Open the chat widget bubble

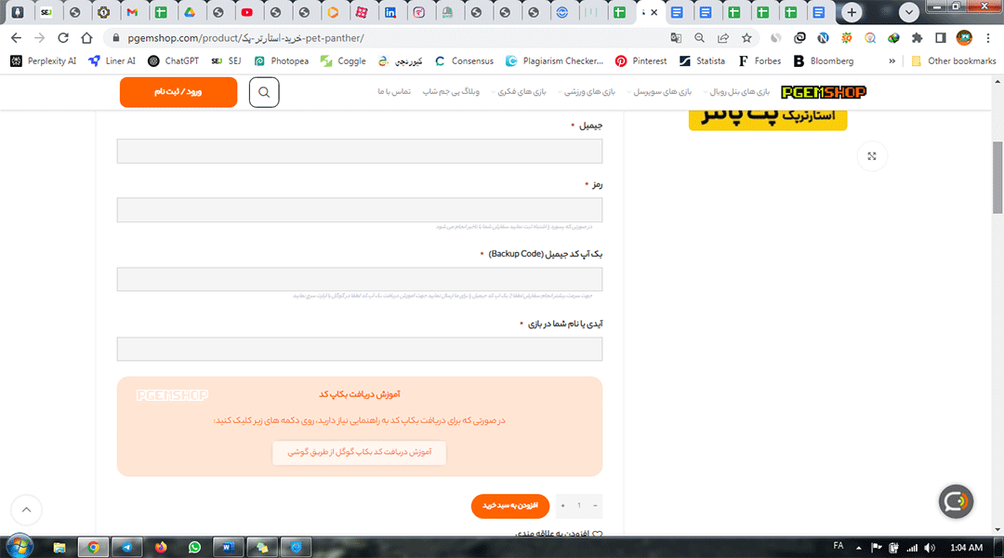956,501
